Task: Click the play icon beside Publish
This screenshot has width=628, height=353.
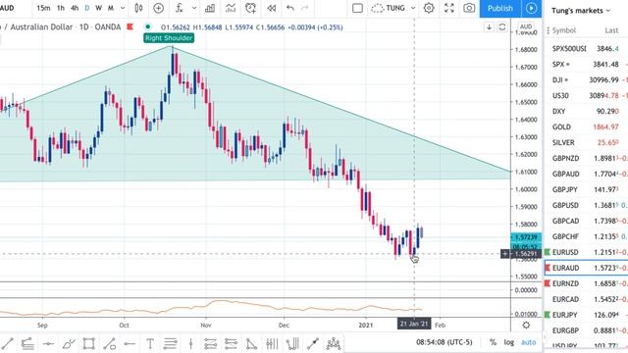Action: [531, 8]
